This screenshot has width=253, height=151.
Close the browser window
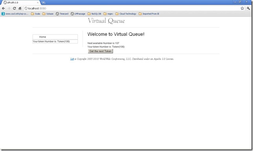coord(247,2)
